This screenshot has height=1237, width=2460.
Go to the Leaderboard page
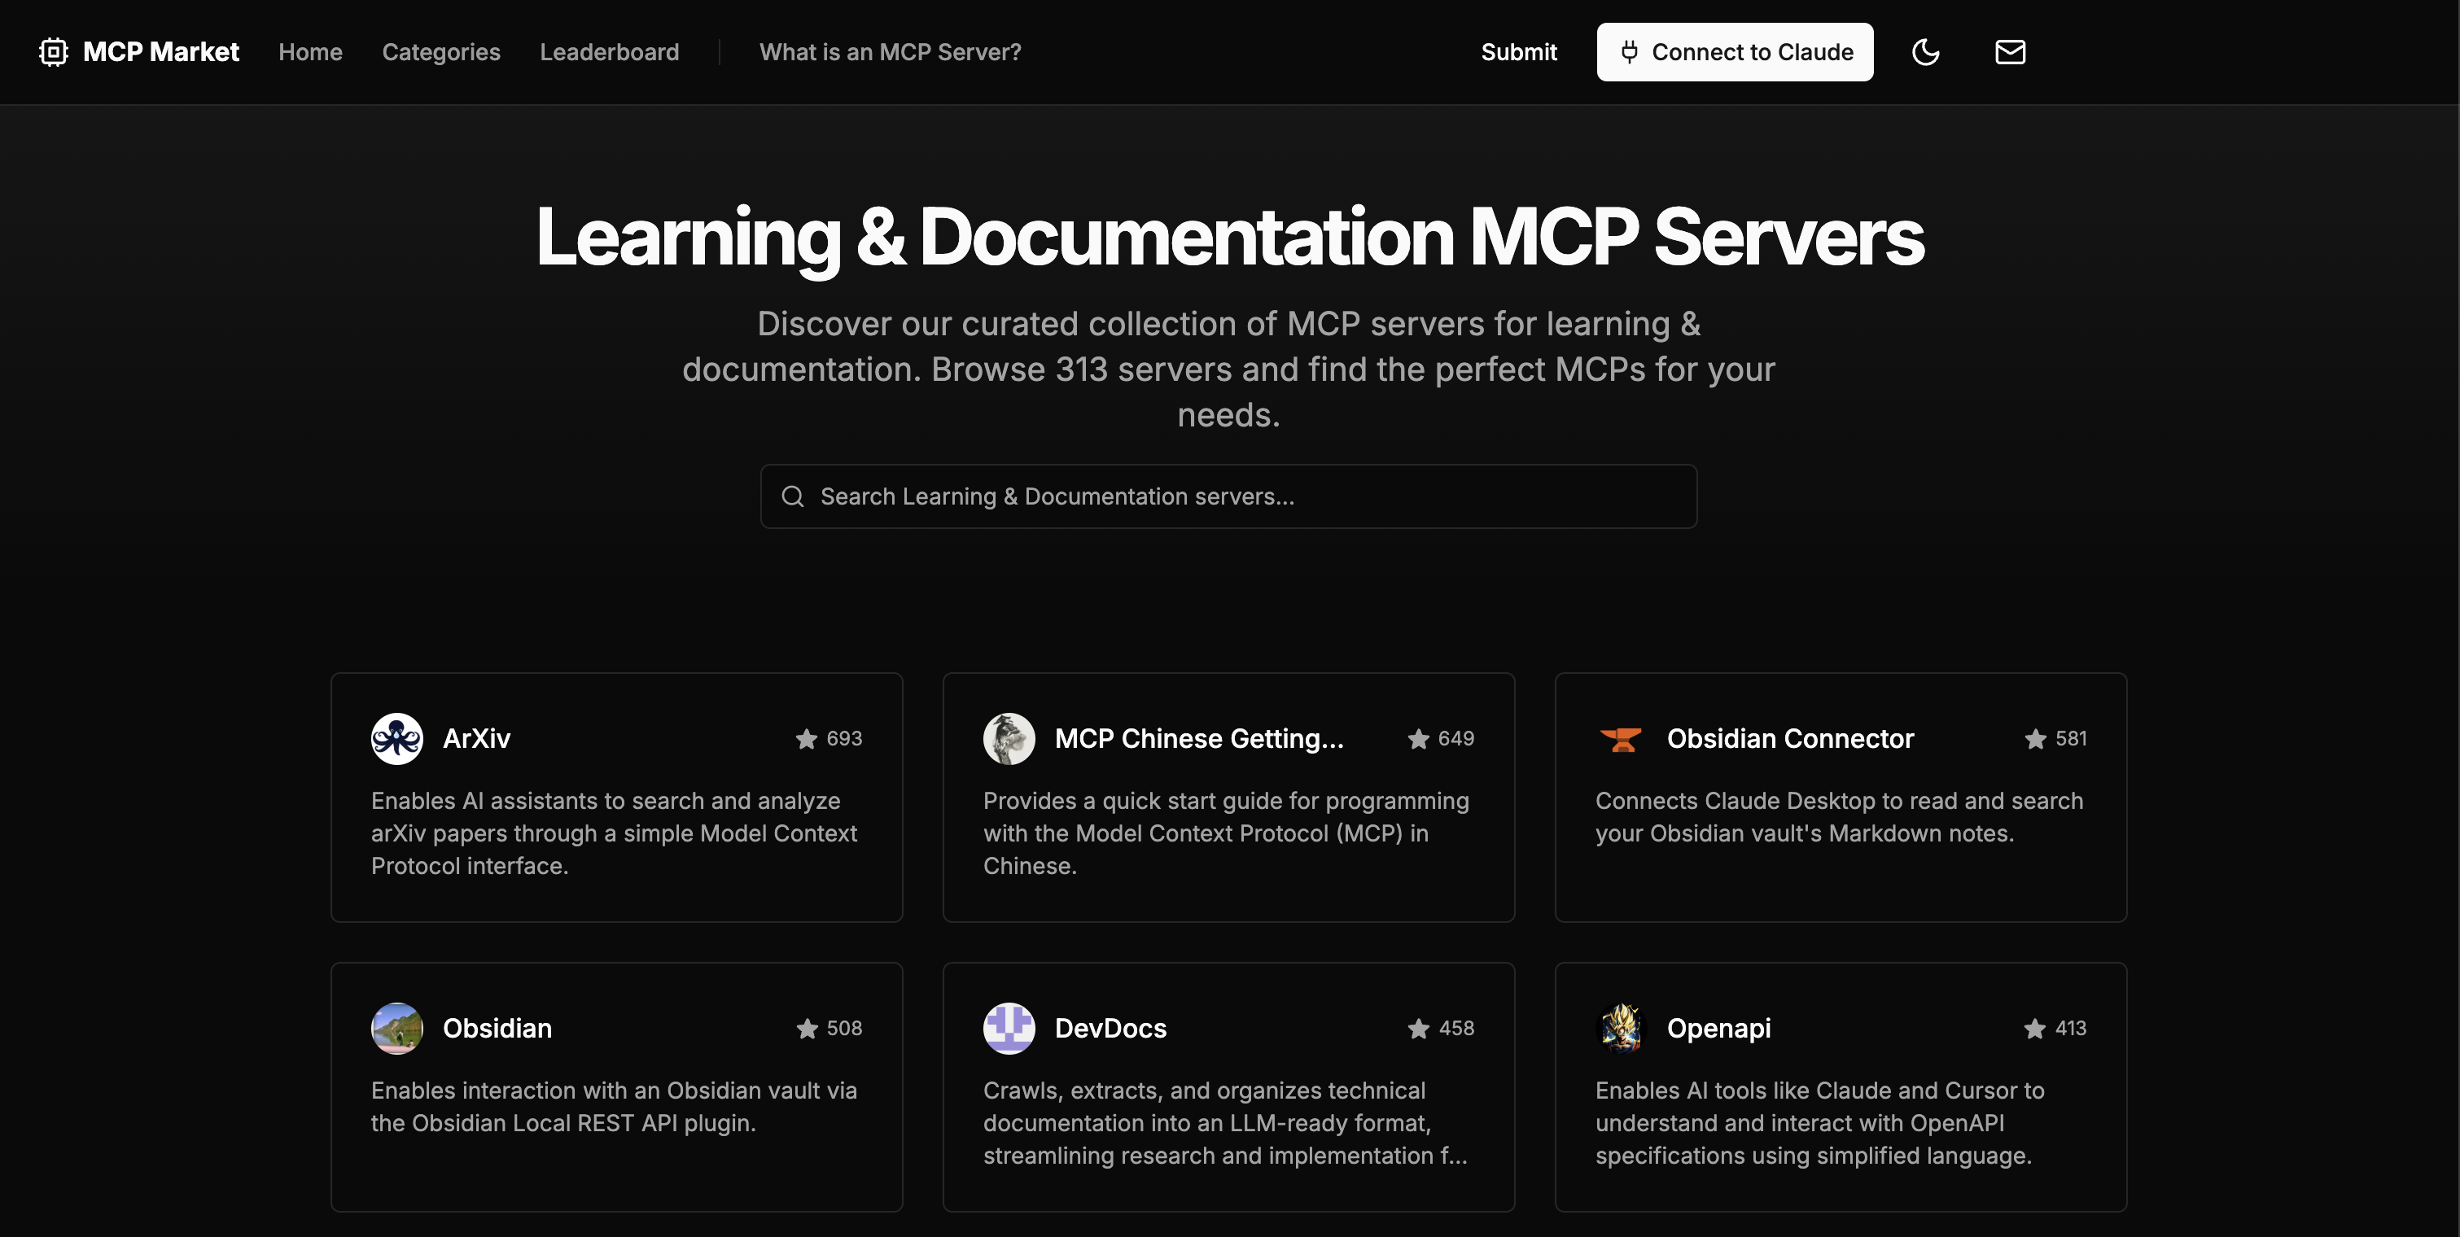609,51
